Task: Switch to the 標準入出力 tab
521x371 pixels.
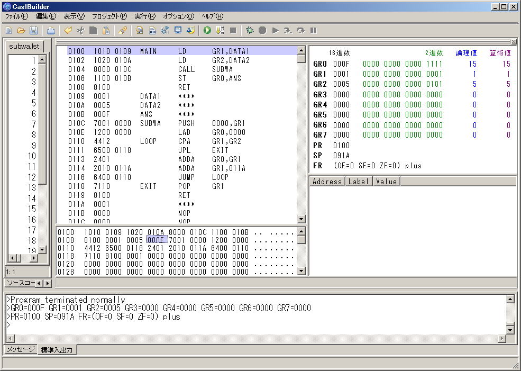Action: point(58,350)
